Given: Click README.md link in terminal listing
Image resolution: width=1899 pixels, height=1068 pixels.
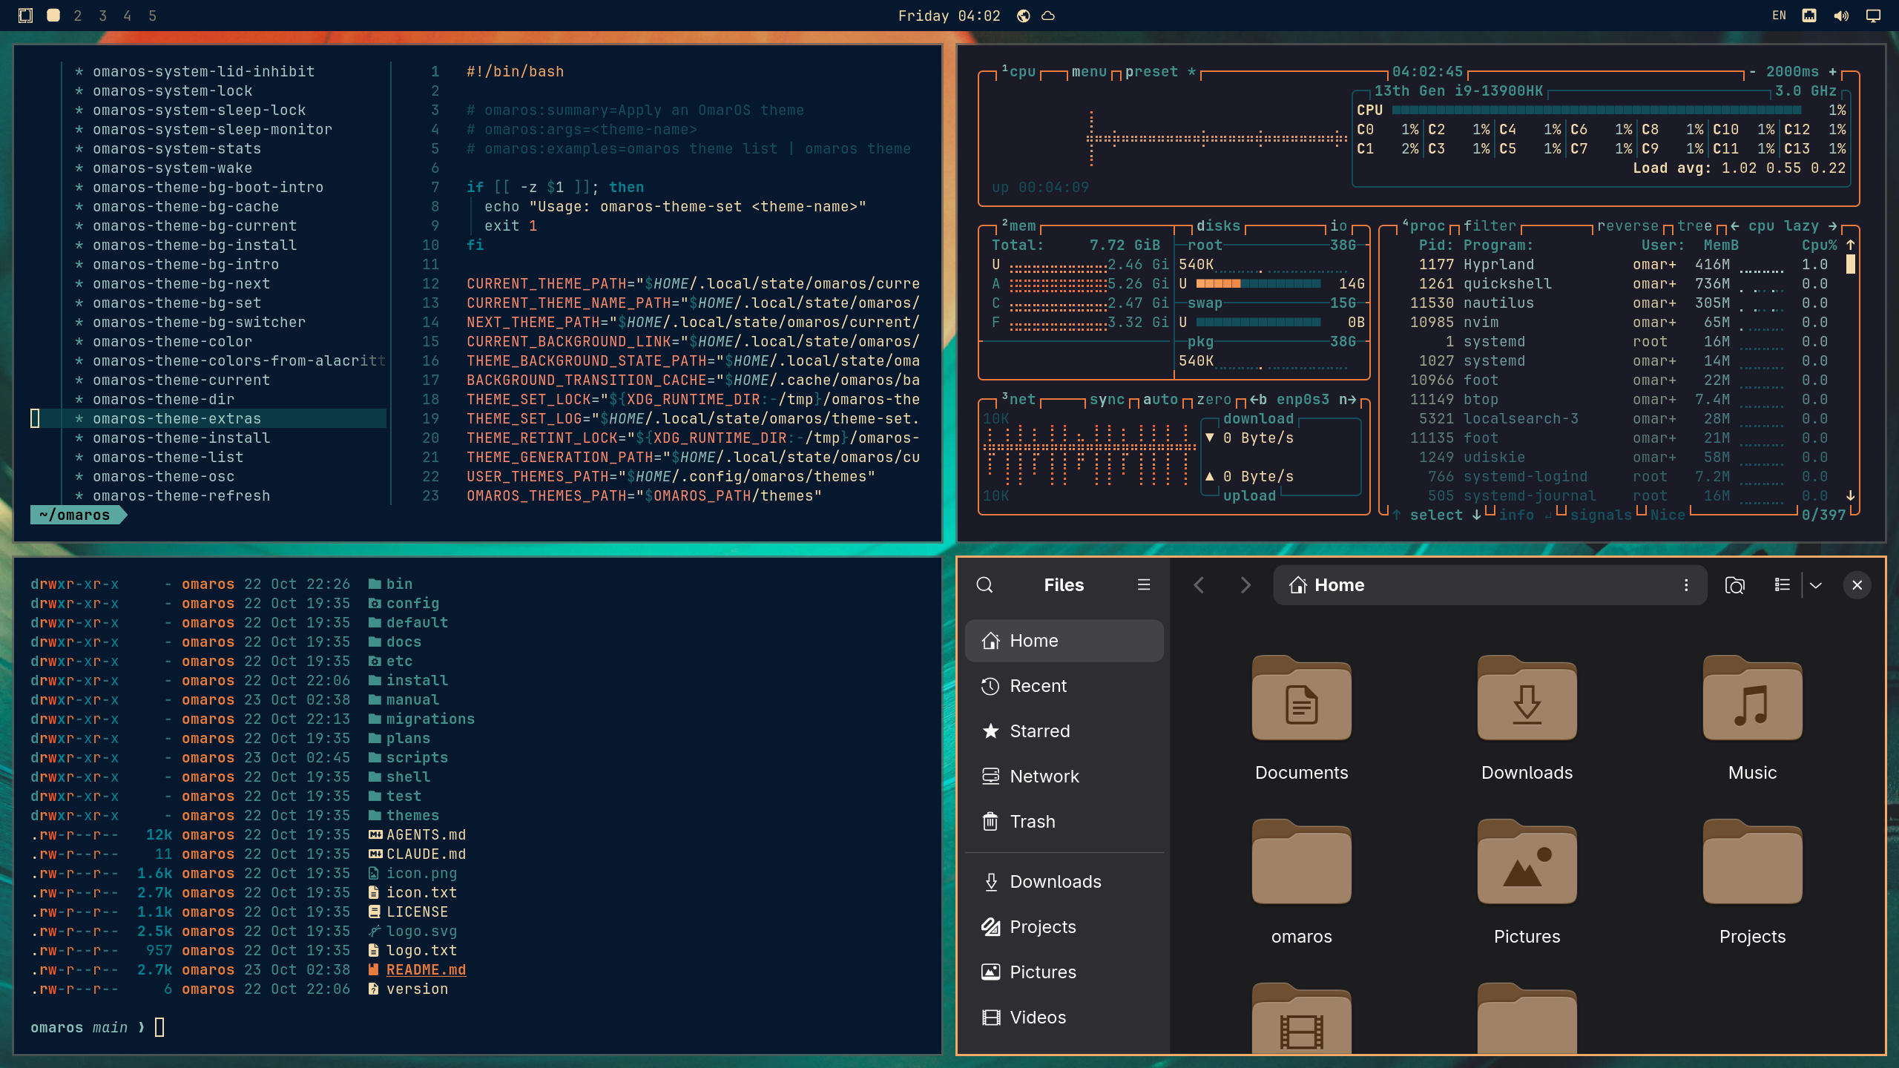Looking at the screenshot, I should click(426, 970).
